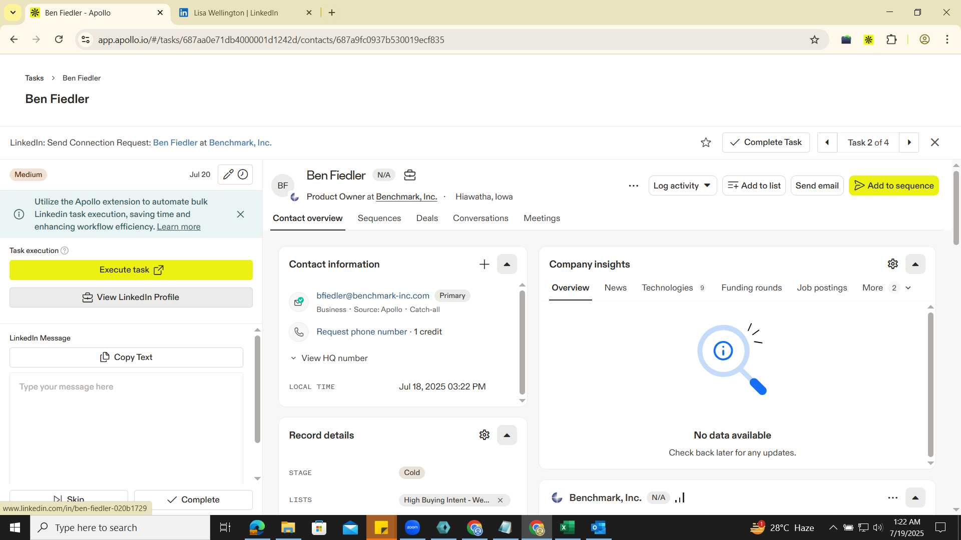Open Excel from the Windows taskbar
This screenshot has width=961, height=540.
point(567,527)
